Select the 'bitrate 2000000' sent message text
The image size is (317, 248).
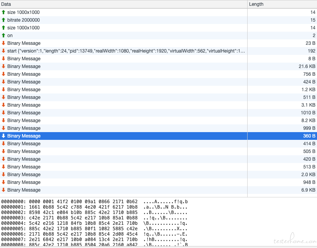(x=24, y=20)
